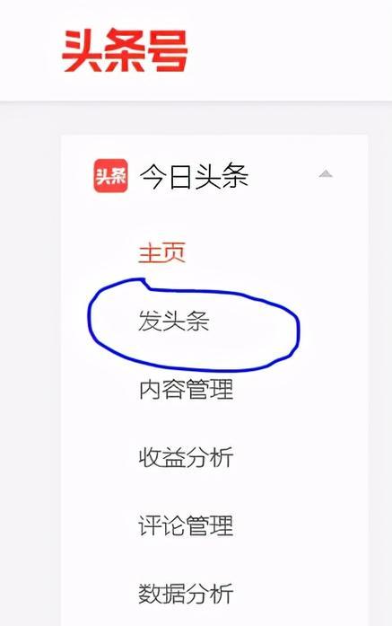Toggle the 今日头条 menu group header
Screen dimensions: 392x626
coord(214,176)
